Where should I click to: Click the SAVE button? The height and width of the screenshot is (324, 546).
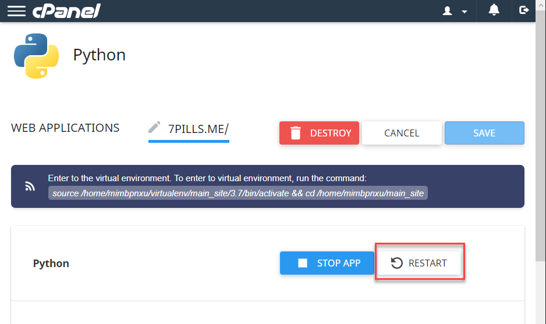click(484, 133)
